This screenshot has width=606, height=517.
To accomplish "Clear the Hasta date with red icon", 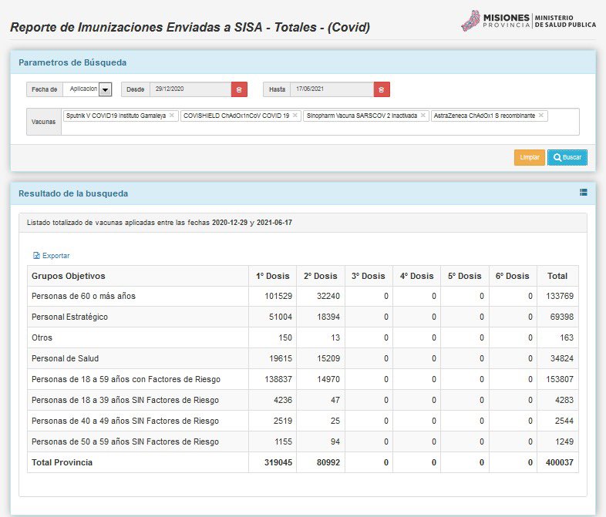I will (382, 89).
